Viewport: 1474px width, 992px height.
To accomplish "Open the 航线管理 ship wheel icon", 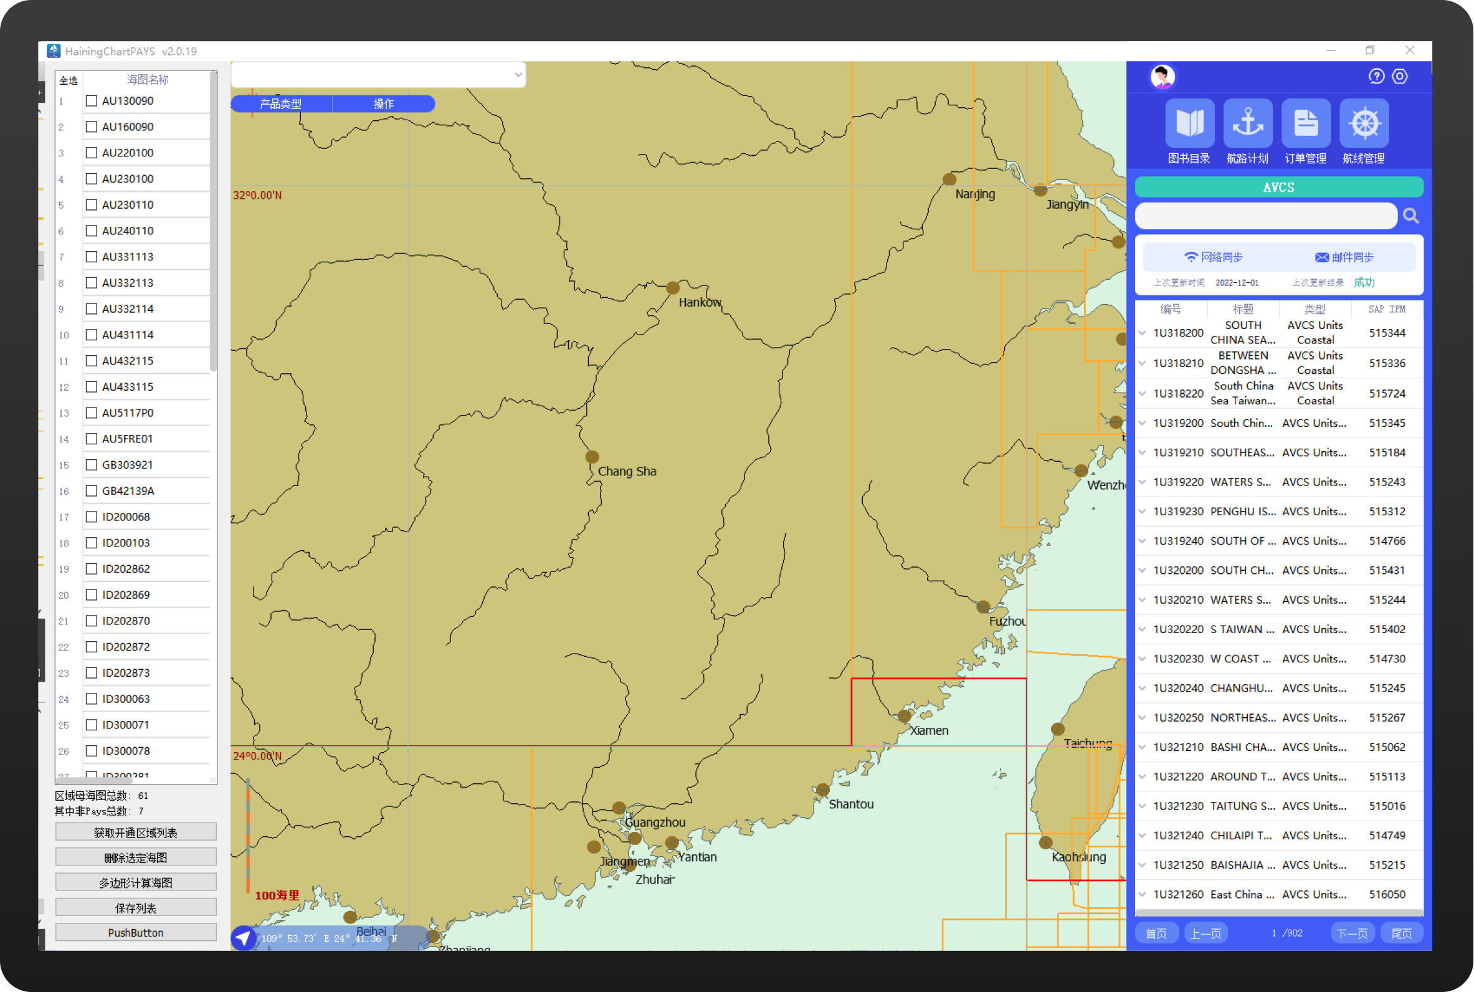I will point(1363,123).
